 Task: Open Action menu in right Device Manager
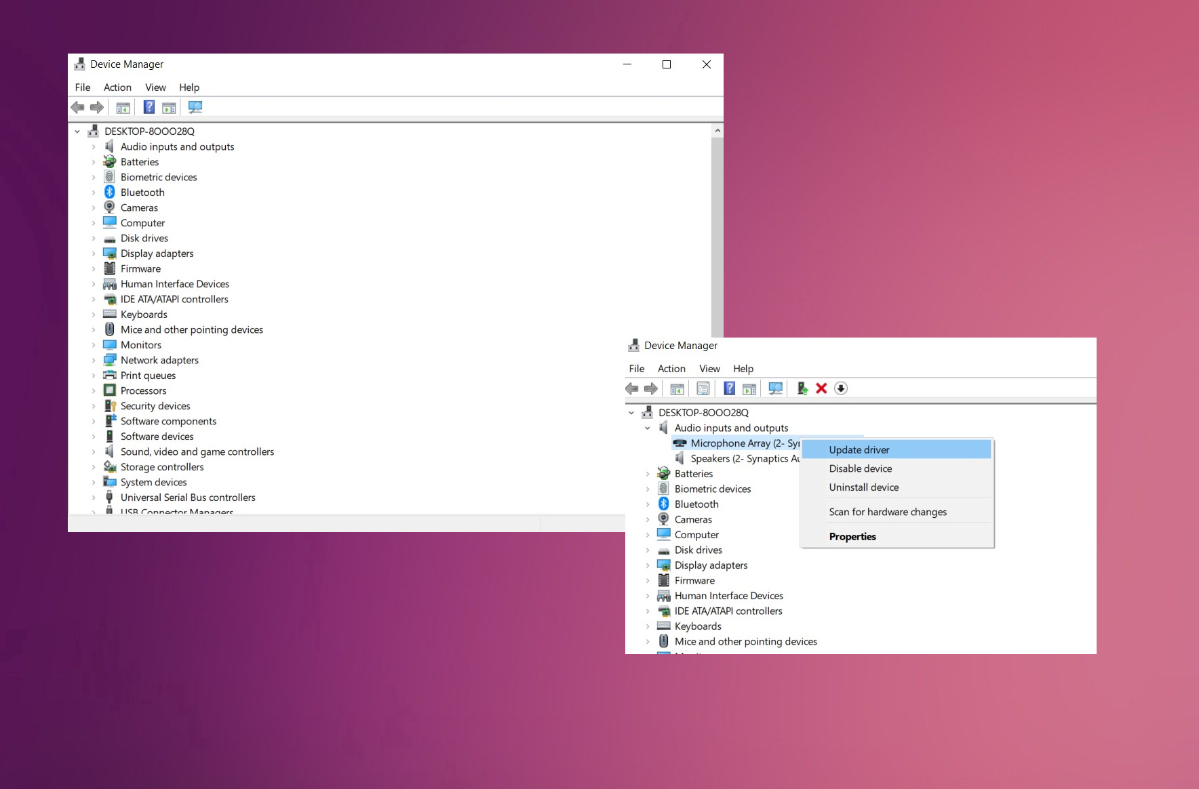671,369
